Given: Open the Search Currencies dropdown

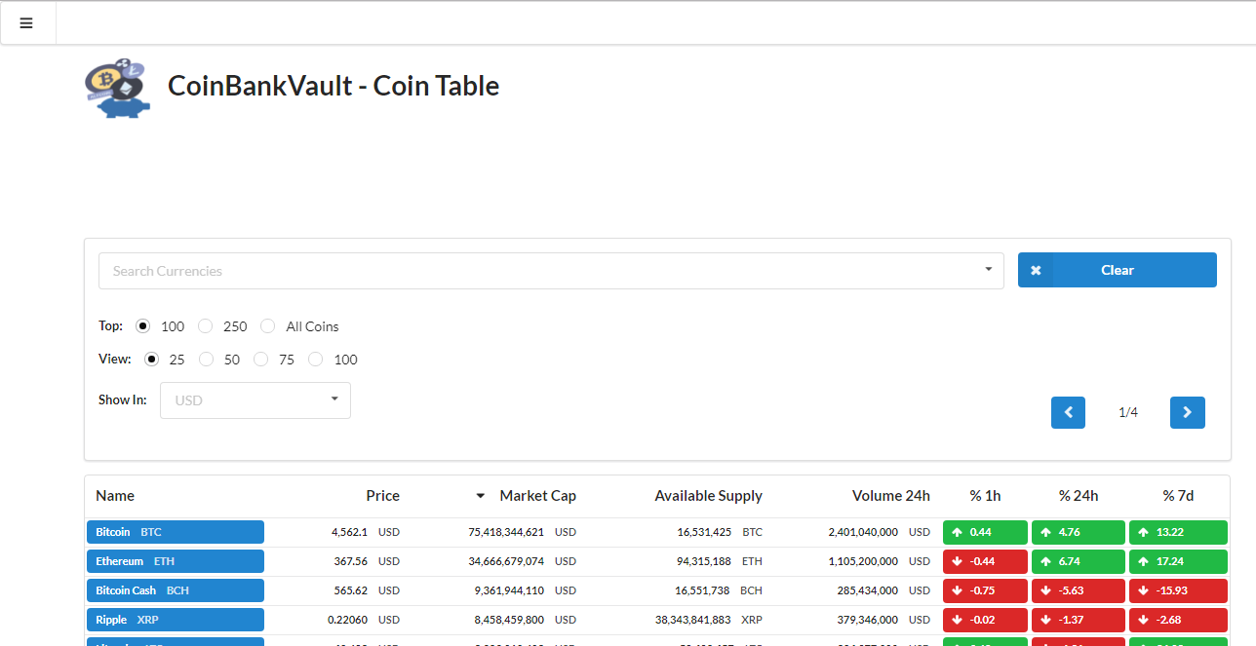Looking at the screenshot, I should click(x=987, y=270).
